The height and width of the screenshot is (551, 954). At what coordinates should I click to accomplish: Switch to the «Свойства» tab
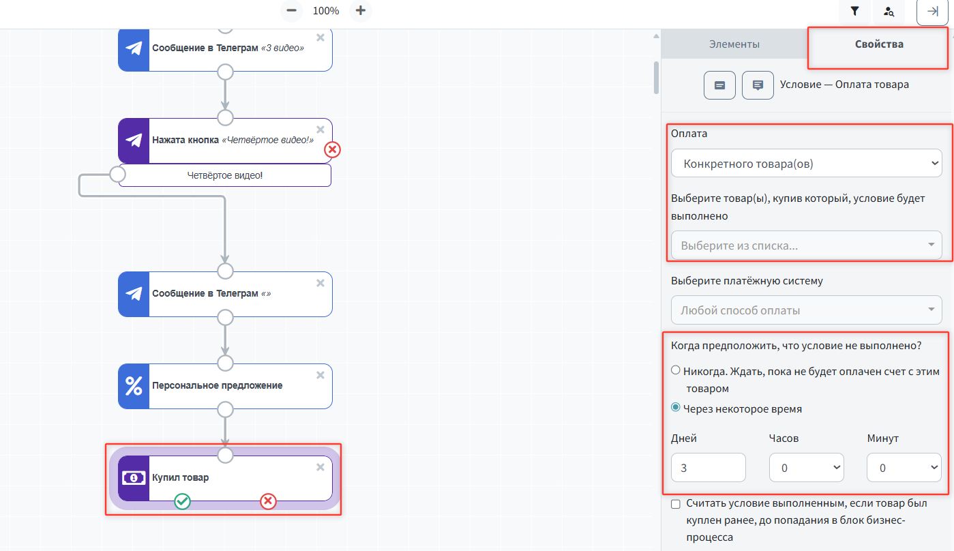click(878, 44)
